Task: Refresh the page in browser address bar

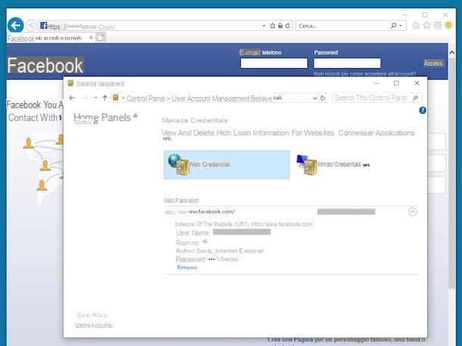Action: [288, 26]
